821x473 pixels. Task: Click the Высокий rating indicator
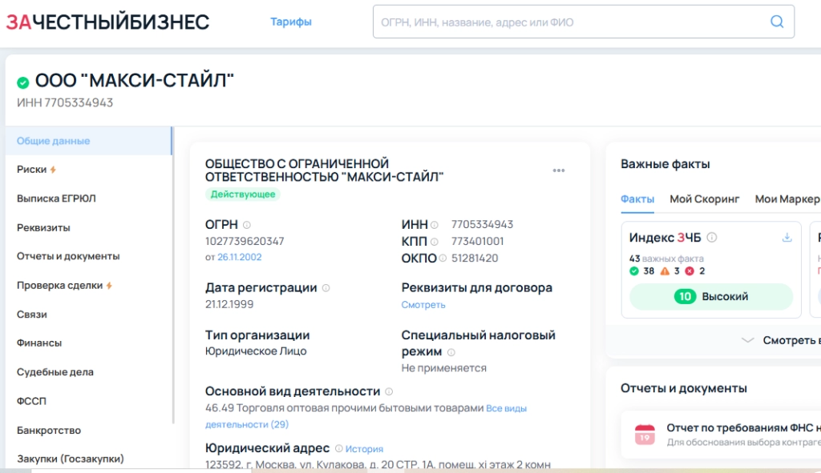(710, 297)
